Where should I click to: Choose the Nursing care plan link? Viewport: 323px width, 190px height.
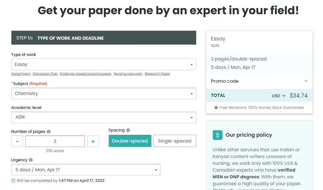[128, 73]
